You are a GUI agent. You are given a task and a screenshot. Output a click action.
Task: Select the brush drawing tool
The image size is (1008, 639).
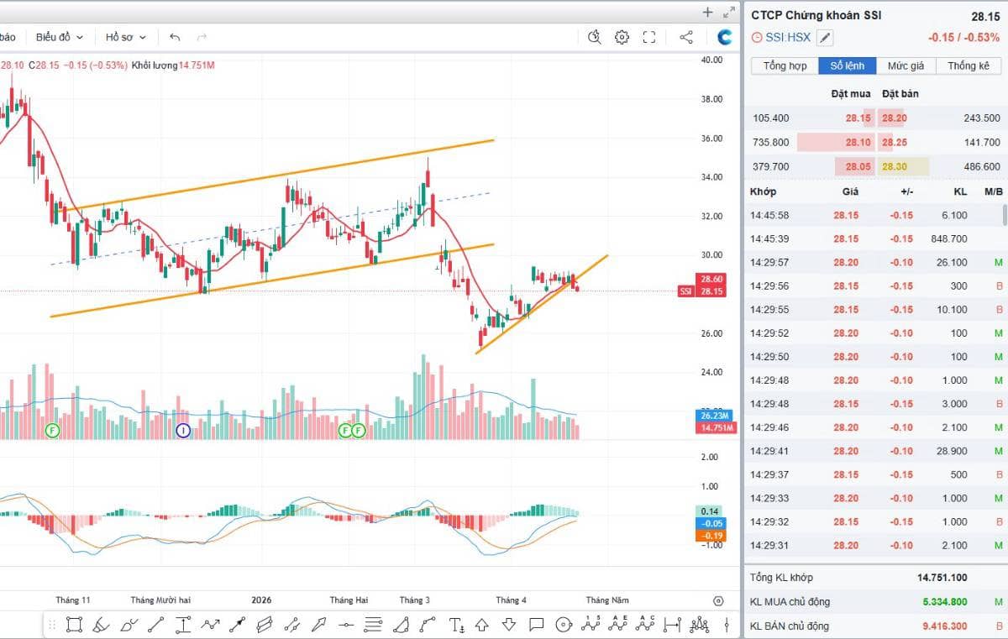click(x=101, y=625)
